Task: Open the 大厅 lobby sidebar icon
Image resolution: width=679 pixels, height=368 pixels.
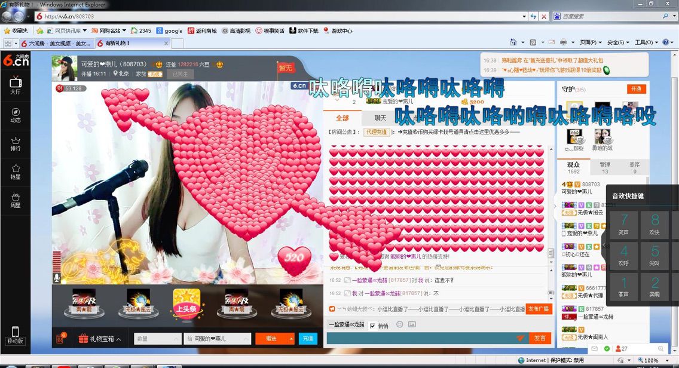Action: [16, 85]
